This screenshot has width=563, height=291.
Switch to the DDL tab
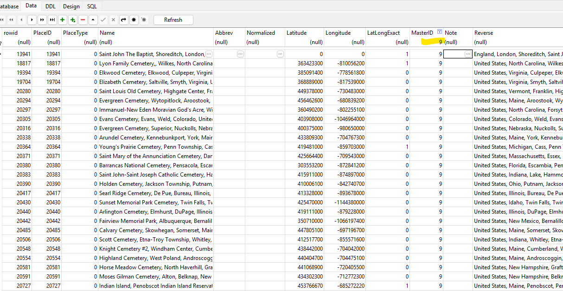(50, 6)
